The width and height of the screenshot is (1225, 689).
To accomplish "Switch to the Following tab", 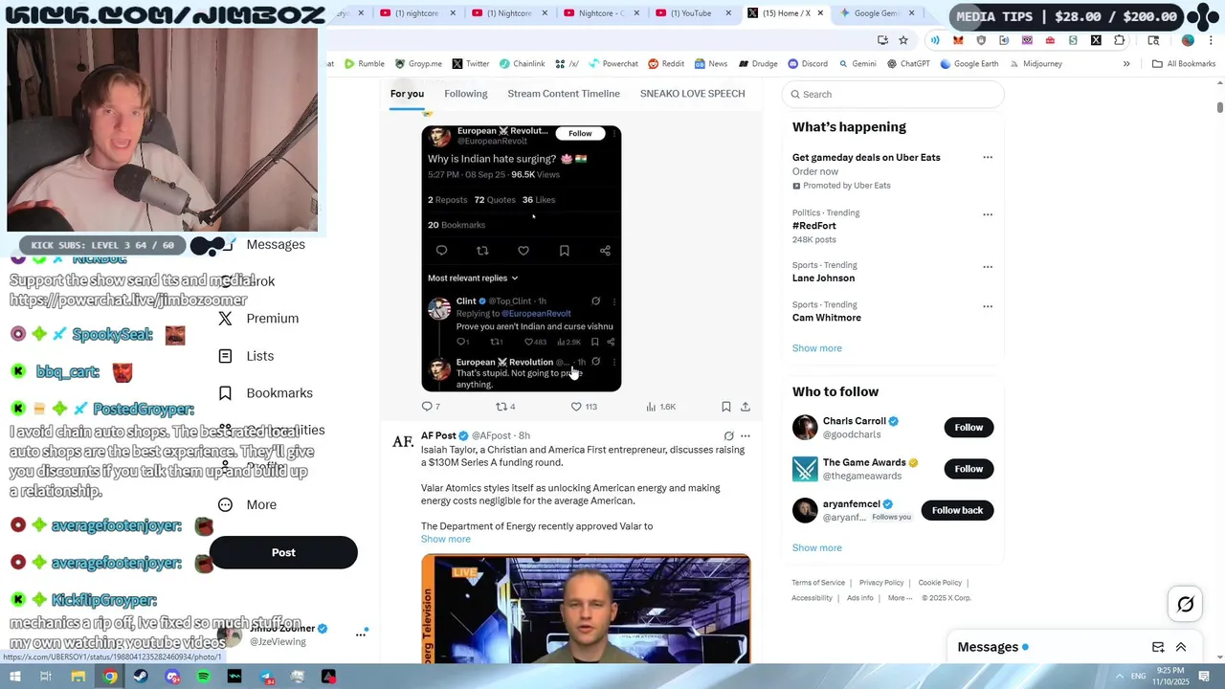I will click(466, 94).
